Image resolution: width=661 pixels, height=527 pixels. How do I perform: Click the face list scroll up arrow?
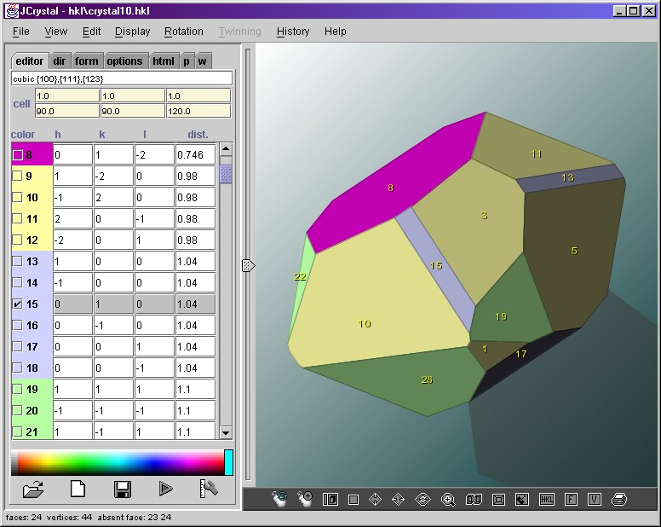tap(226, 149)
